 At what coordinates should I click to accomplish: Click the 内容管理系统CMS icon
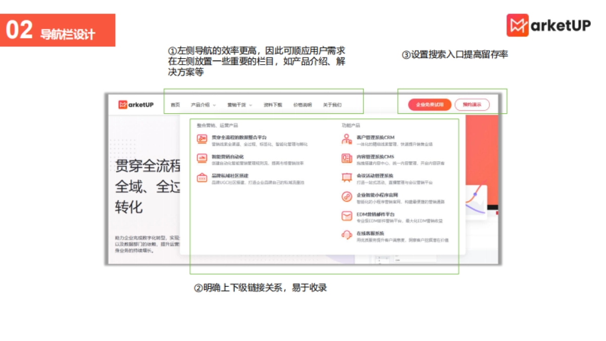[346, 158]
